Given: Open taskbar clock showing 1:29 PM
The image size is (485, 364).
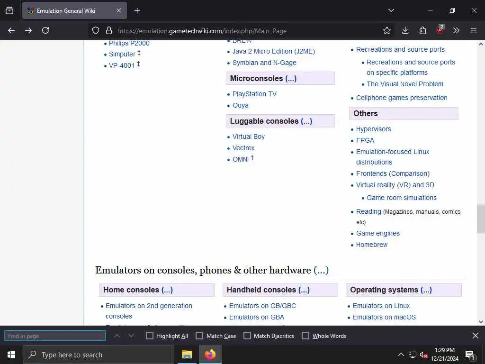Looking at the screenshot, I should (444, 355).
